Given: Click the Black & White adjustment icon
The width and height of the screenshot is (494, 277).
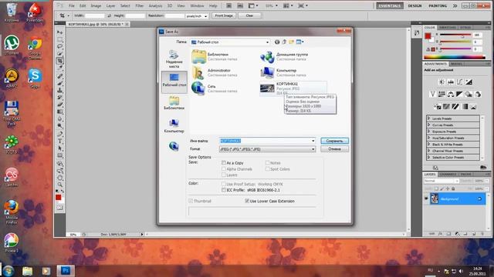Looking at the screenshot, I should (459, 94).
